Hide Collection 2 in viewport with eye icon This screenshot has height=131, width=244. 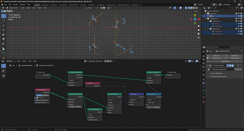[239, 19]
